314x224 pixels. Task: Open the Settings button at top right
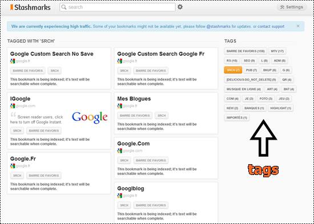coord(291,7)
